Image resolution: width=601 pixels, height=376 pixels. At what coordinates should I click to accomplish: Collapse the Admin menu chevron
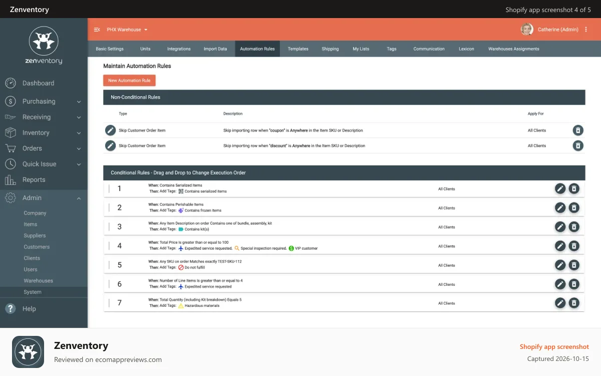79,199
